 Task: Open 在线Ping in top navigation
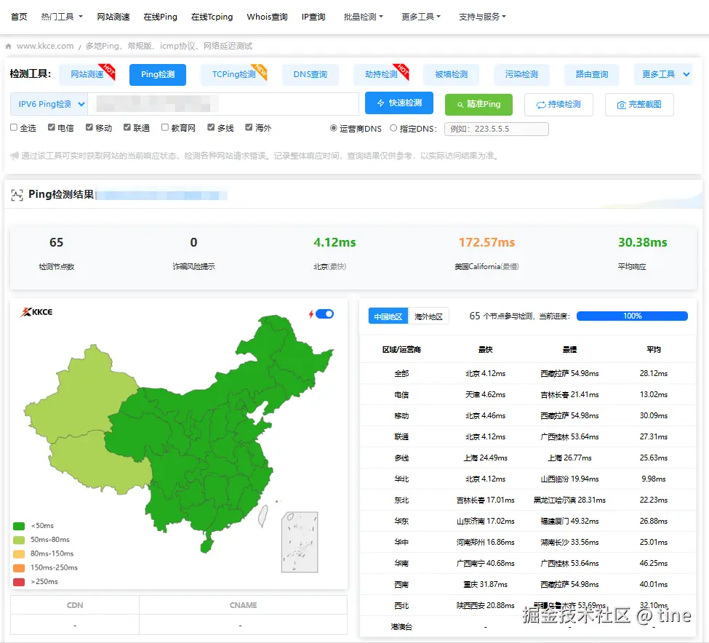[161, 17]
